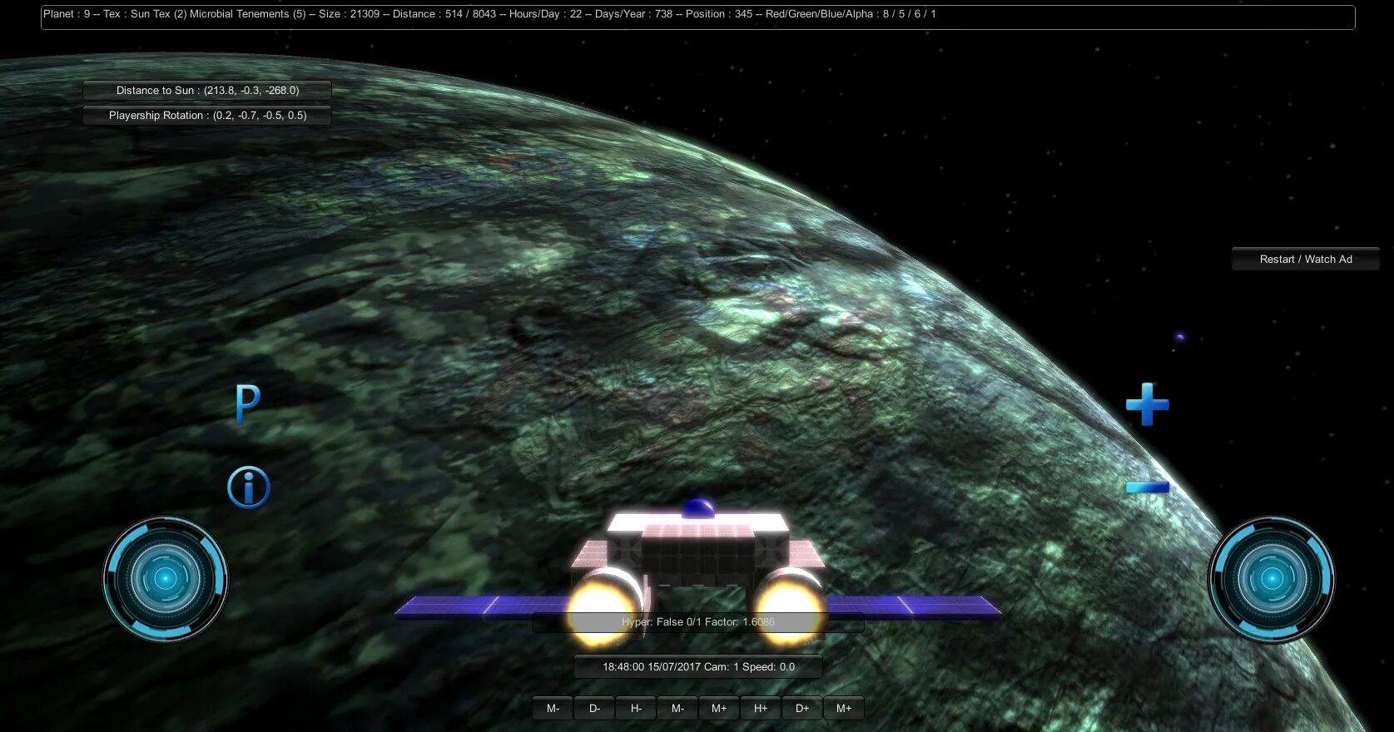Viewport: 1394px width, 732px height.
Task: Click the Distance to Sun readout
Action: pos(207,91)
